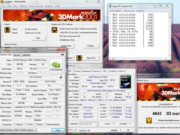Click the 3DMark2001 title bar icon

[x=2, y=2]
